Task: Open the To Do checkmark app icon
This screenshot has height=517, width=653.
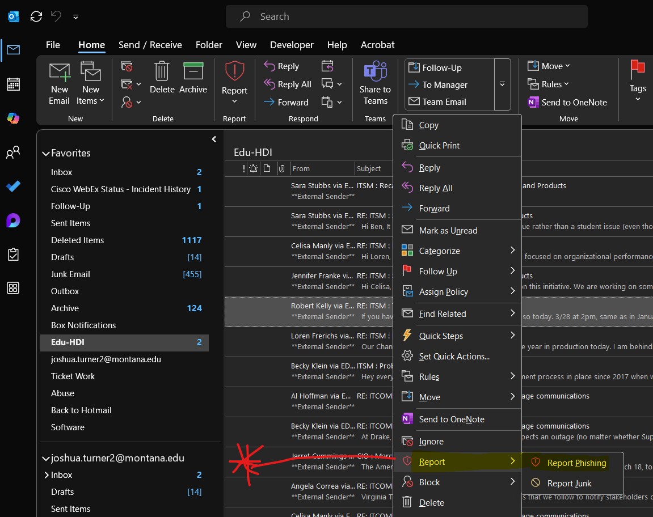Action: [13, 186]
